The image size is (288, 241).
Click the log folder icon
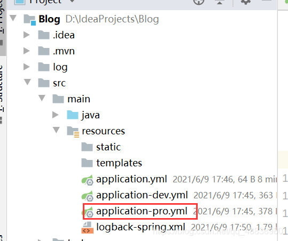(x=44, y=67)
